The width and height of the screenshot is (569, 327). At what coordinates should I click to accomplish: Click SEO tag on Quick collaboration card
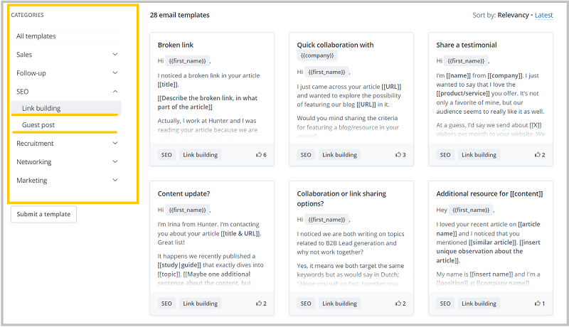(x=306, y=155)
